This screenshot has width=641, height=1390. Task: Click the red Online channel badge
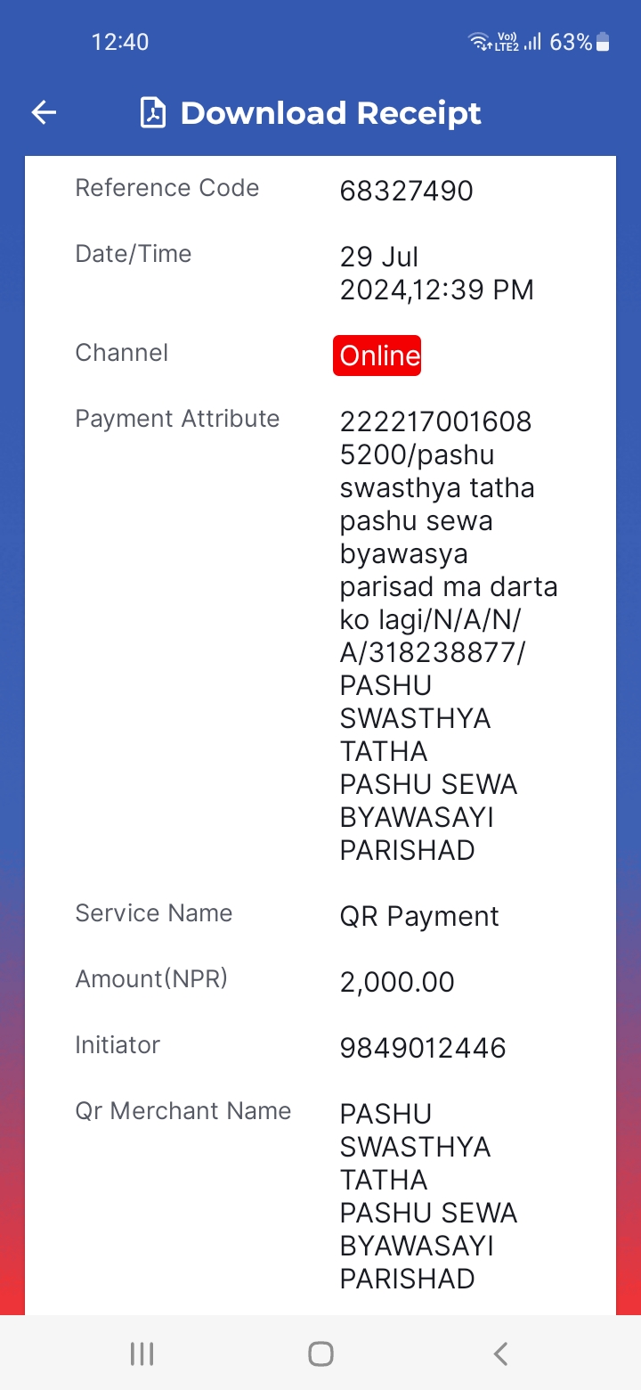[x=377, y=356]
